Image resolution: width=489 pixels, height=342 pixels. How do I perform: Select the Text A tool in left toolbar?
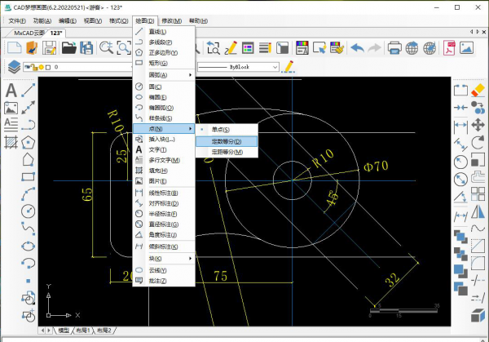pyautogui.click(x=11, y=91)
